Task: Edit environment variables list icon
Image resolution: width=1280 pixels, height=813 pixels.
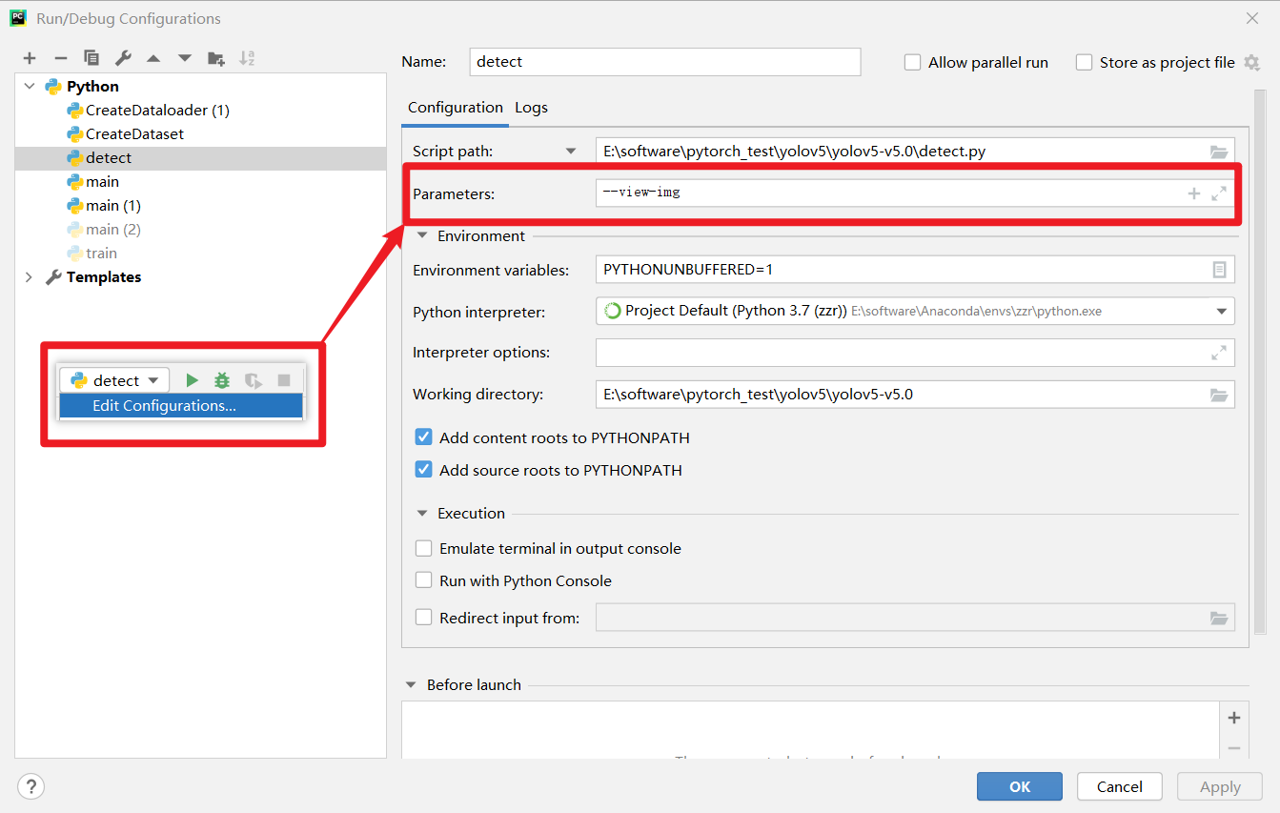Action: pos(1219,270)
